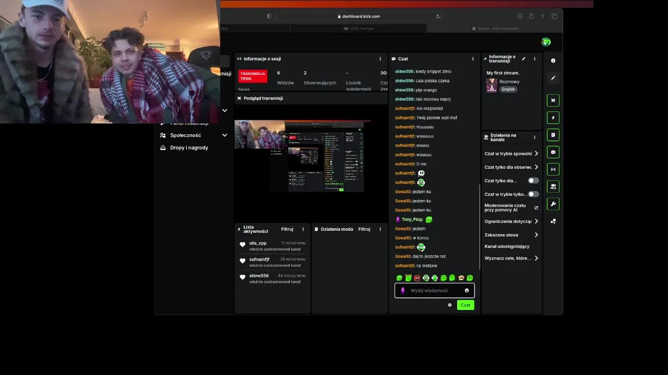This screenshot has width=668, height=375.
Task: Select the sufnainfjf row in the activity list
Action: pyautogui.click(x=272, y=262)
